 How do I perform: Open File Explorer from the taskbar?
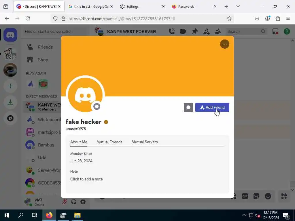[77, 215]
